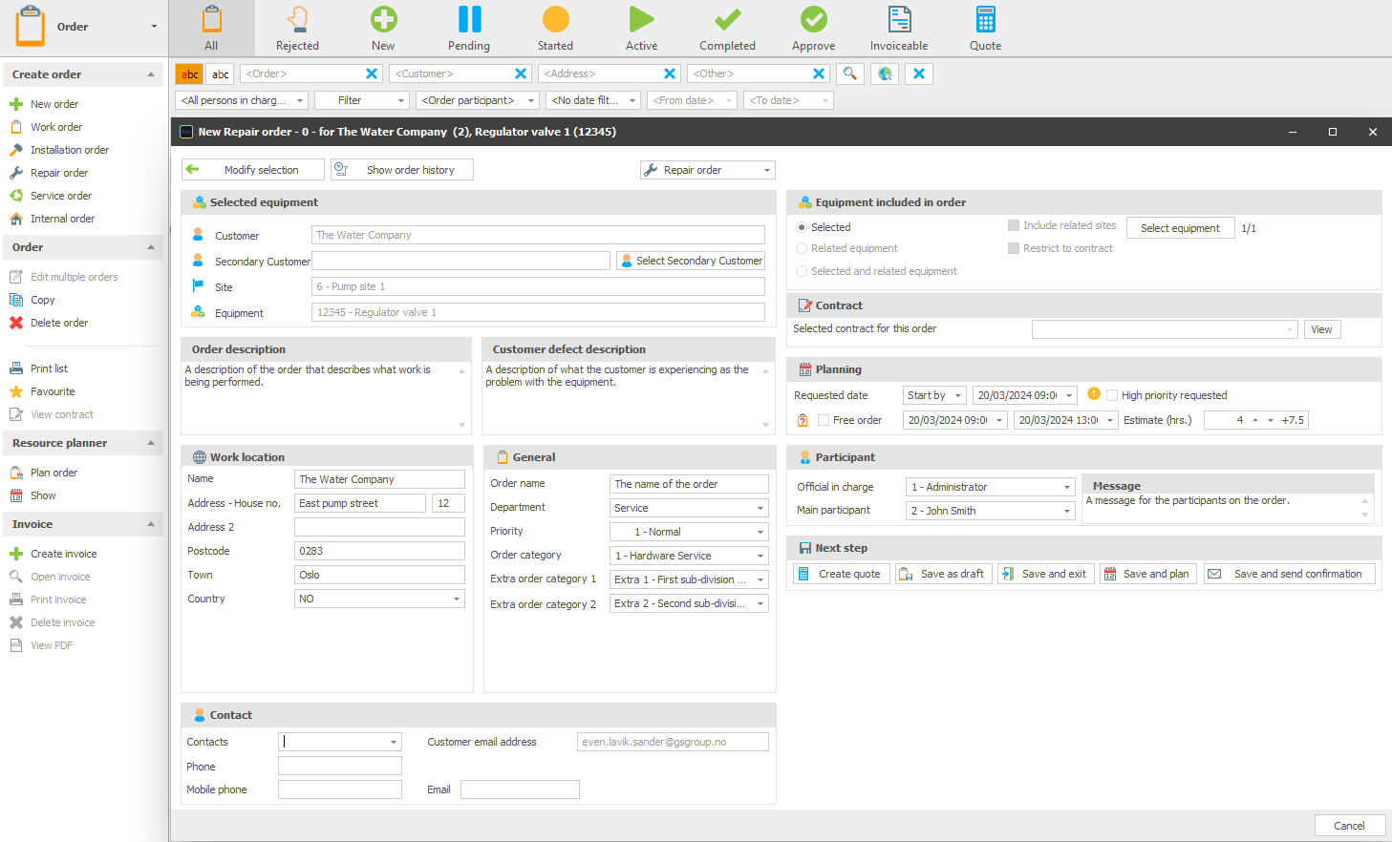The height and width of the screenshot is (842, 1392).
Task: Click the Town field showing Oslo
Action: pyautogui.click(x=379, y=575)
